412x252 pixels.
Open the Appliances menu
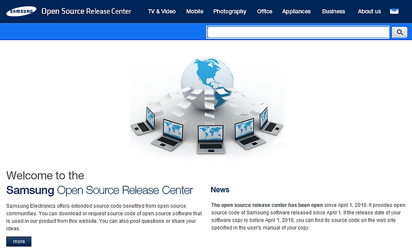coord(296,11)
